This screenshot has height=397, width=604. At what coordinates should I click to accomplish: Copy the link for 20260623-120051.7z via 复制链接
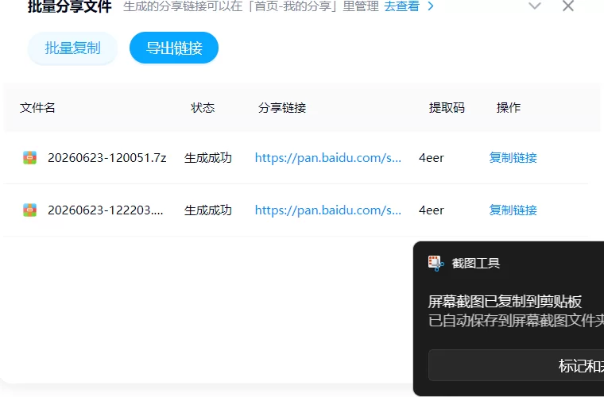tap(513, 158)
